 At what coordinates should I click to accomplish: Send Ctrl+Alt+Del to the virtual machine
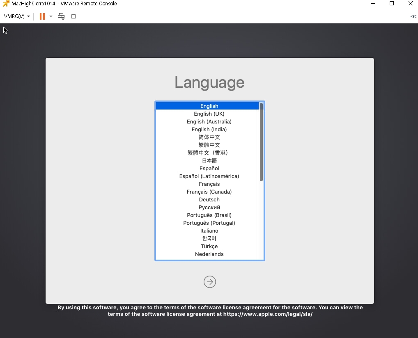pyautogui.click(x=61, y=16)
